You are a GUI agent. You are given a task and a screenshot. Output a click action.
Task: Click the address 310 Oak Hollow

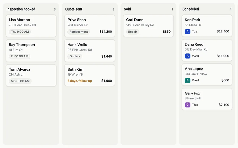(196, 74)
